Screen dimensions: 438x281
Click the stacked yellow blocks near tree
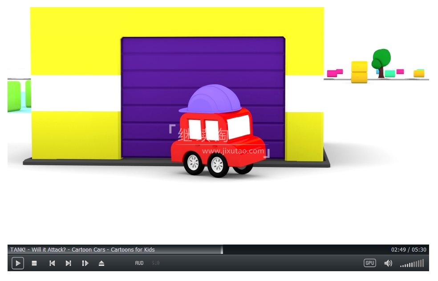pos(359,72)
